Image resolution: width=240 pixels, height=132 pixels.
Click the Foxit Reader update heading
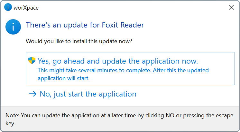[85, 25]
